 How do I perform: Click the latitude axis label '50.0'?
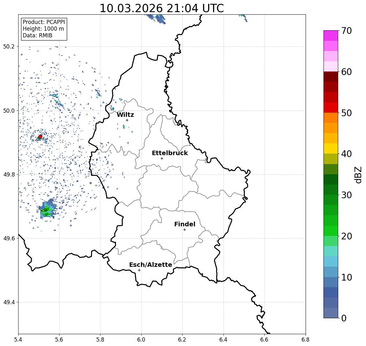click(x=9, y=110)
